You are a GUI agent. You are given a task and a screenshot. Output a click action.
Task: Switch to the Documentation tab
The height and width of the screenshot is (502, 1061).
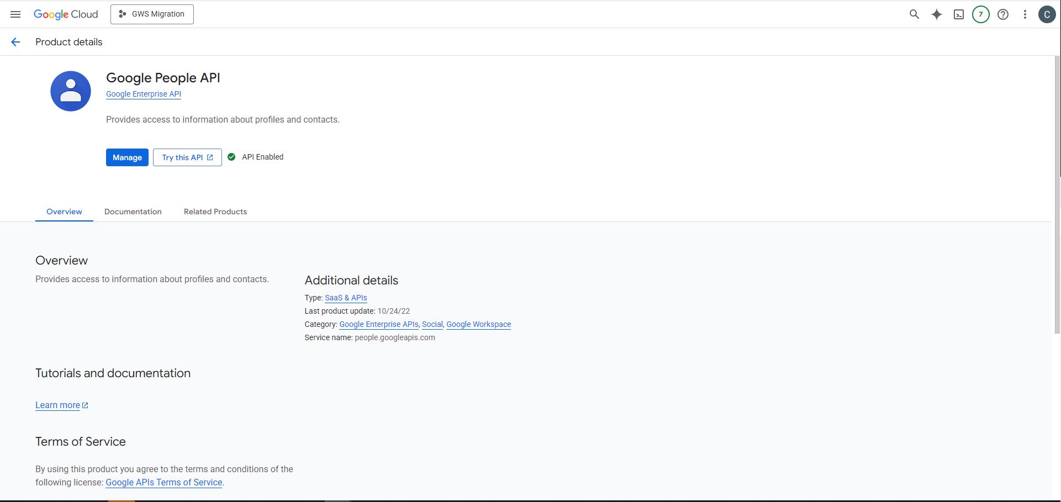133,212
